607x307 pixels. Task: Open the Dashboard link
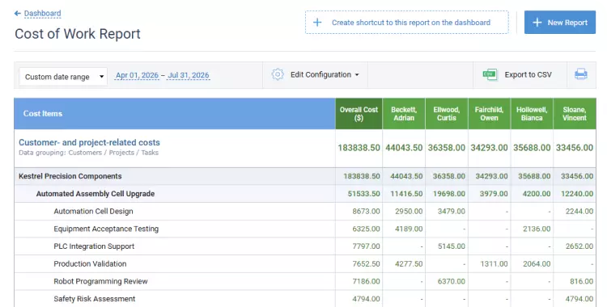(x=42, y=14)
